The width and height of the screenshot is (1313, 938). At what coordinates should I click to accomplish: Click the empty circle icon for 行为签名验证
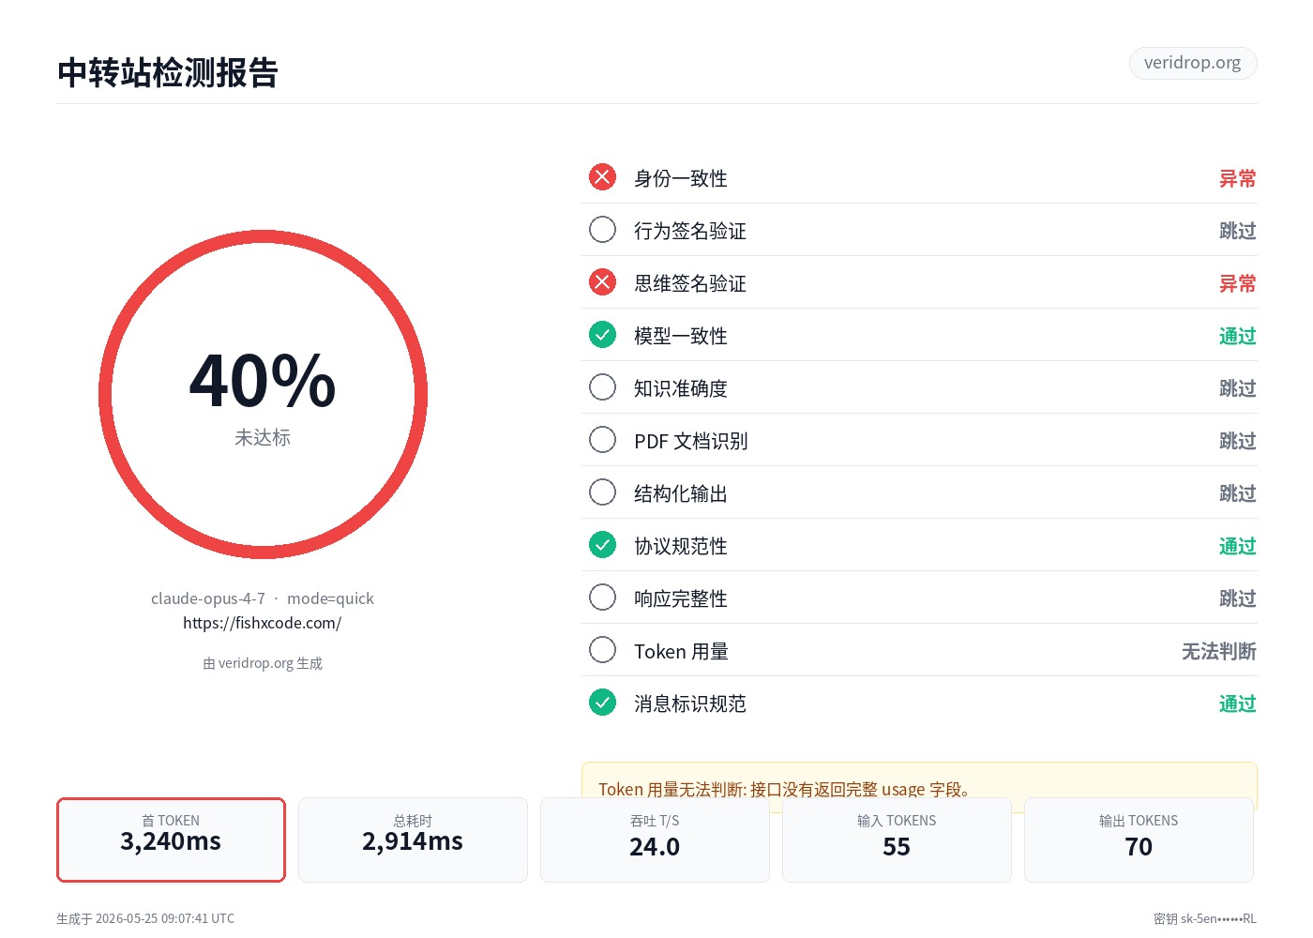602,230
